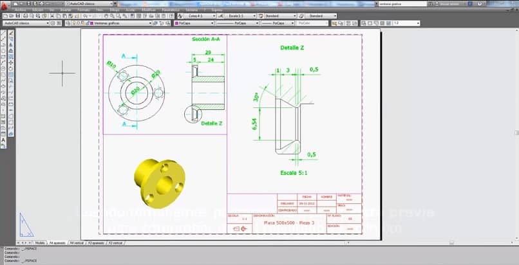519x265 pixels.
Task: Select the Move modify tool
Action: tap(11, 62)
